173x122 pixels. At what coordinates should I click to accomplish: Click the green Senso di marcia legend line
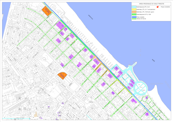coord(134,18)
